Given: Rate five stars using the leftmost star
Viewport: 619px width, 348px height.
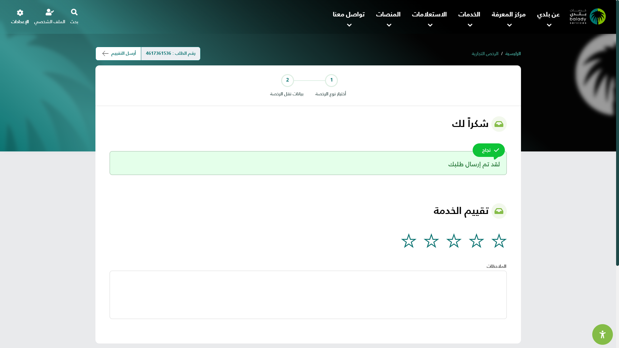Looking at the screenshot, I should 408,241.
